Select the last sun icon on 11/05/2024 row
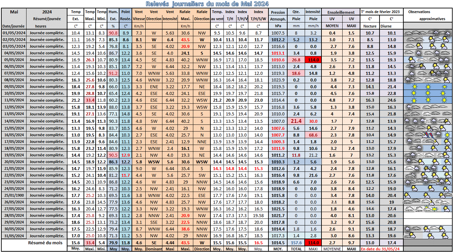 point(445,100)
